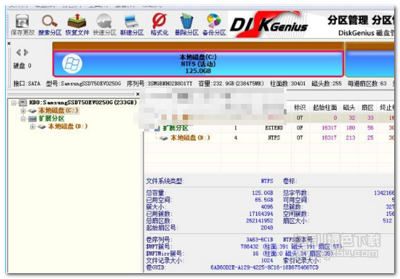This screenshot has width=400, height=279.
Task: Click the hard disk icon beside HD0 in tree
Action: click(x=23, y=103)
